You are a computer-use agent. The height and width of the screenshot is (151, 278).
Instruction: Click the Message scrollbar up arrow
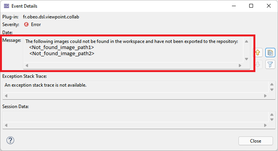point(247,41)
